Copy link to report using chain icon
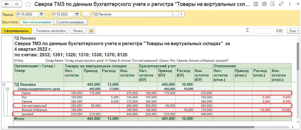This screenshot has height=130, width=301. coord(281,4)
